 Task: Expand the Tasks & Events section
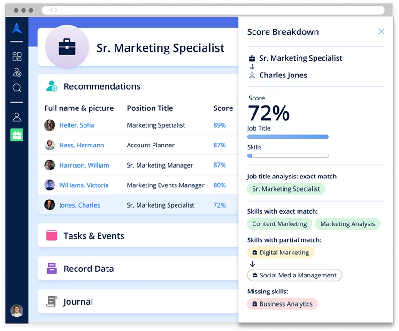tap(94, 236)
